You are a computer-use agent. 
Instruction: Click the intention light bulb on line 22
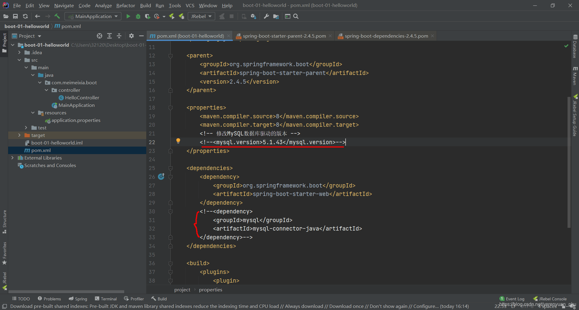click(x=178, y=141)
